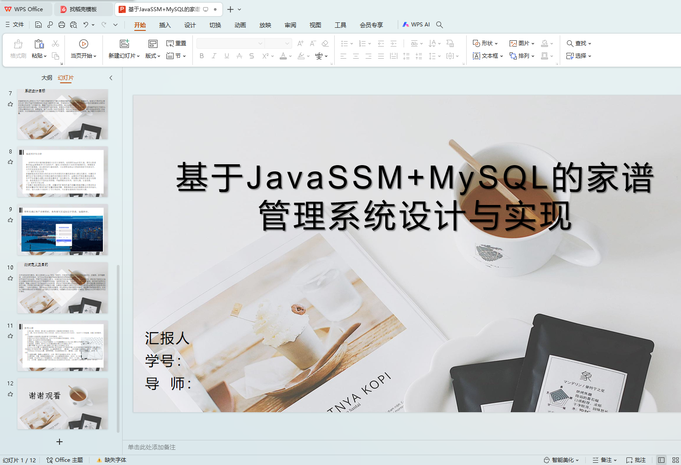Click Office 主题 in the status bar
The width and height of the screenshot is (681, 465).
65,460
